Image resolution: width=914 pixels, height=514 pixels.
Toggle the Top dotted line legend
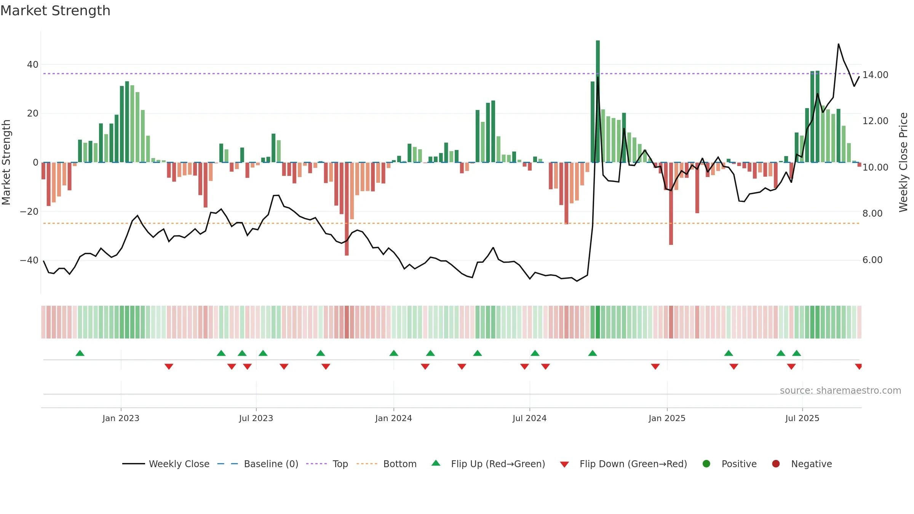coord(327,464)
